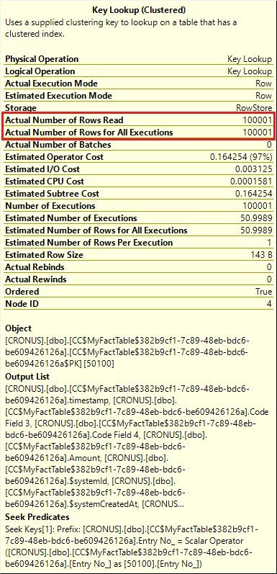Click the description text about clustering key
The image size is (277, 574).
[x=121, y=28]
